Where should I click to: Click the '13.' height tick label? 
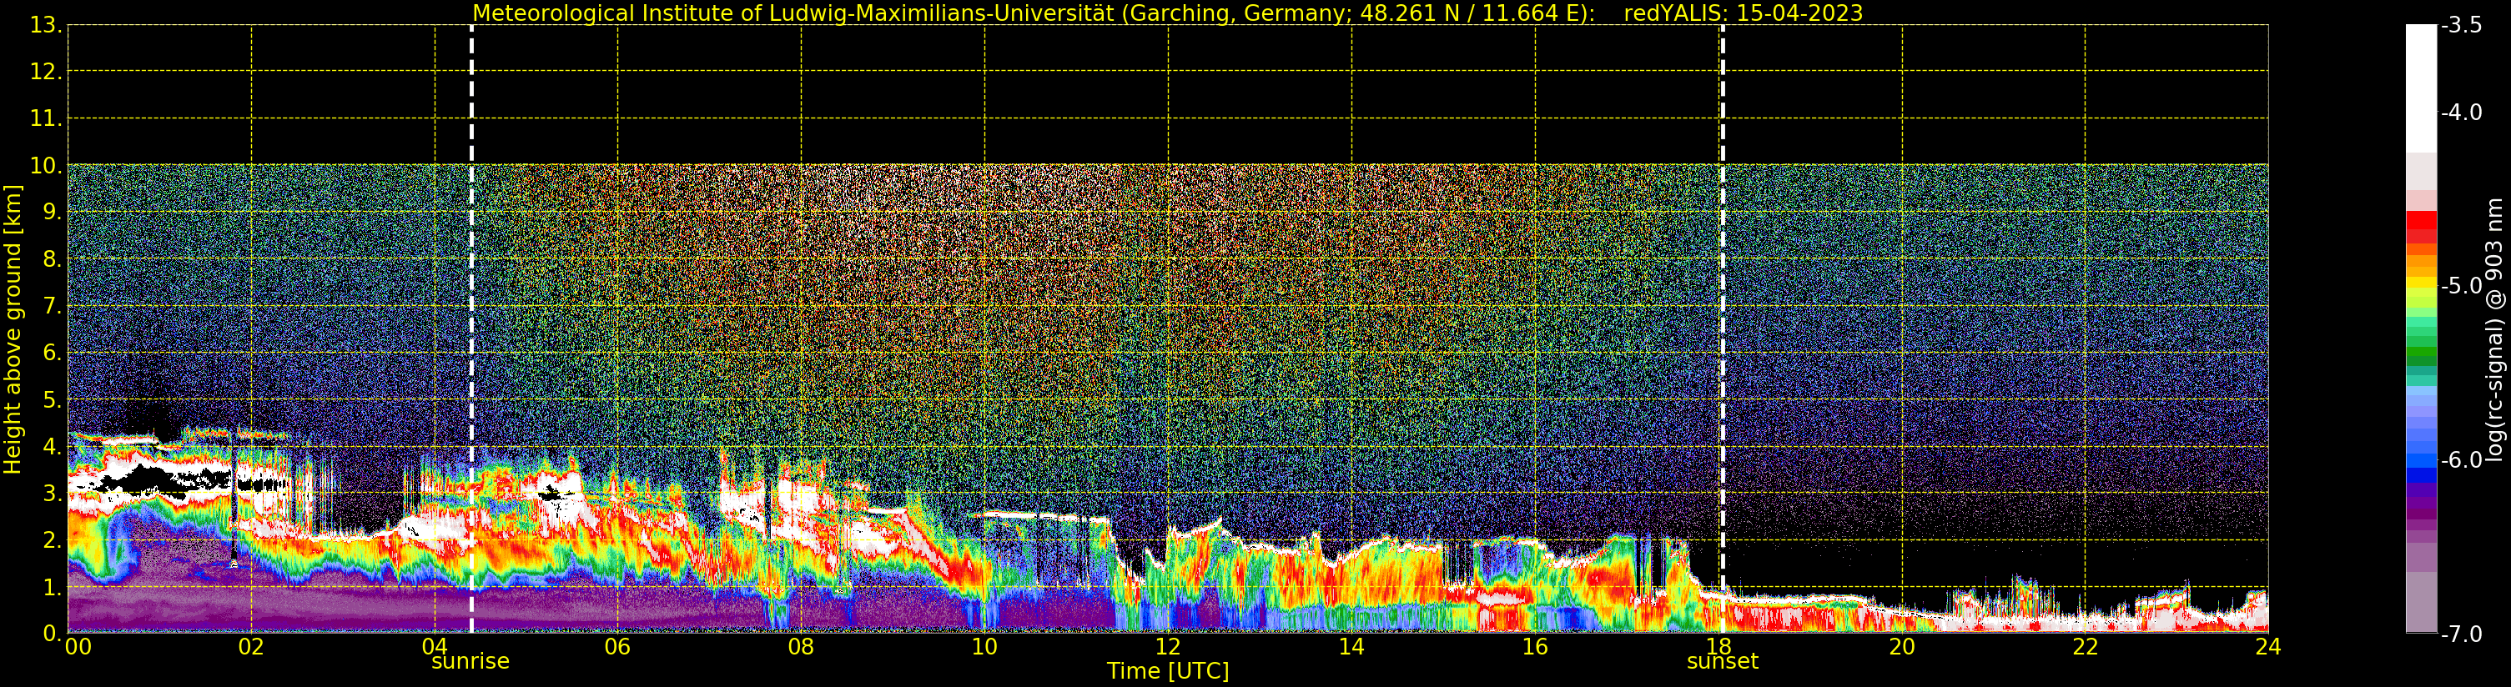(46, 27)
